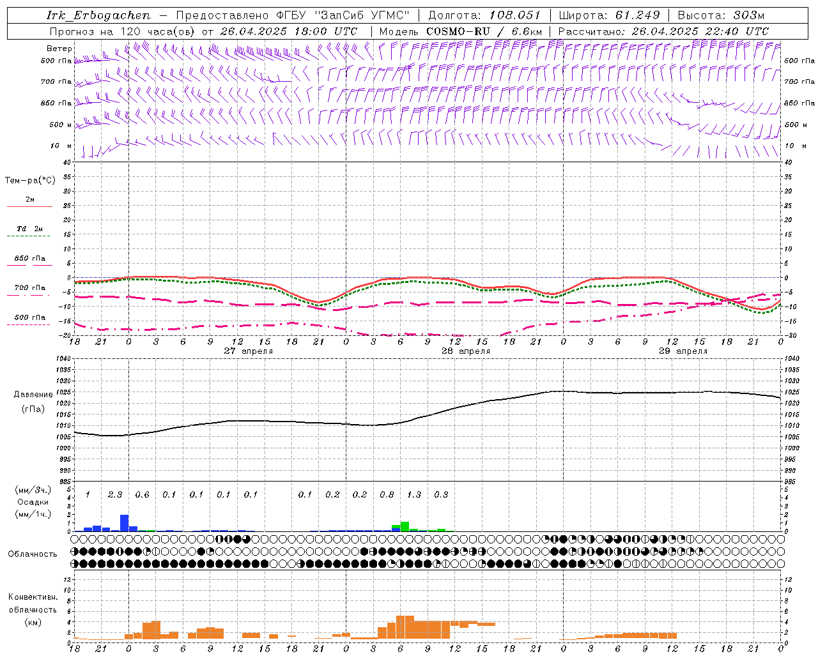The image size is (818, 654).
Task: Click the "Тем-ра(°C)" temperature label
Action: [30, 181]
